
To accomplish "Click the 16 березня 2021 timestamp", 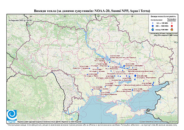I will tap(20, 20).
